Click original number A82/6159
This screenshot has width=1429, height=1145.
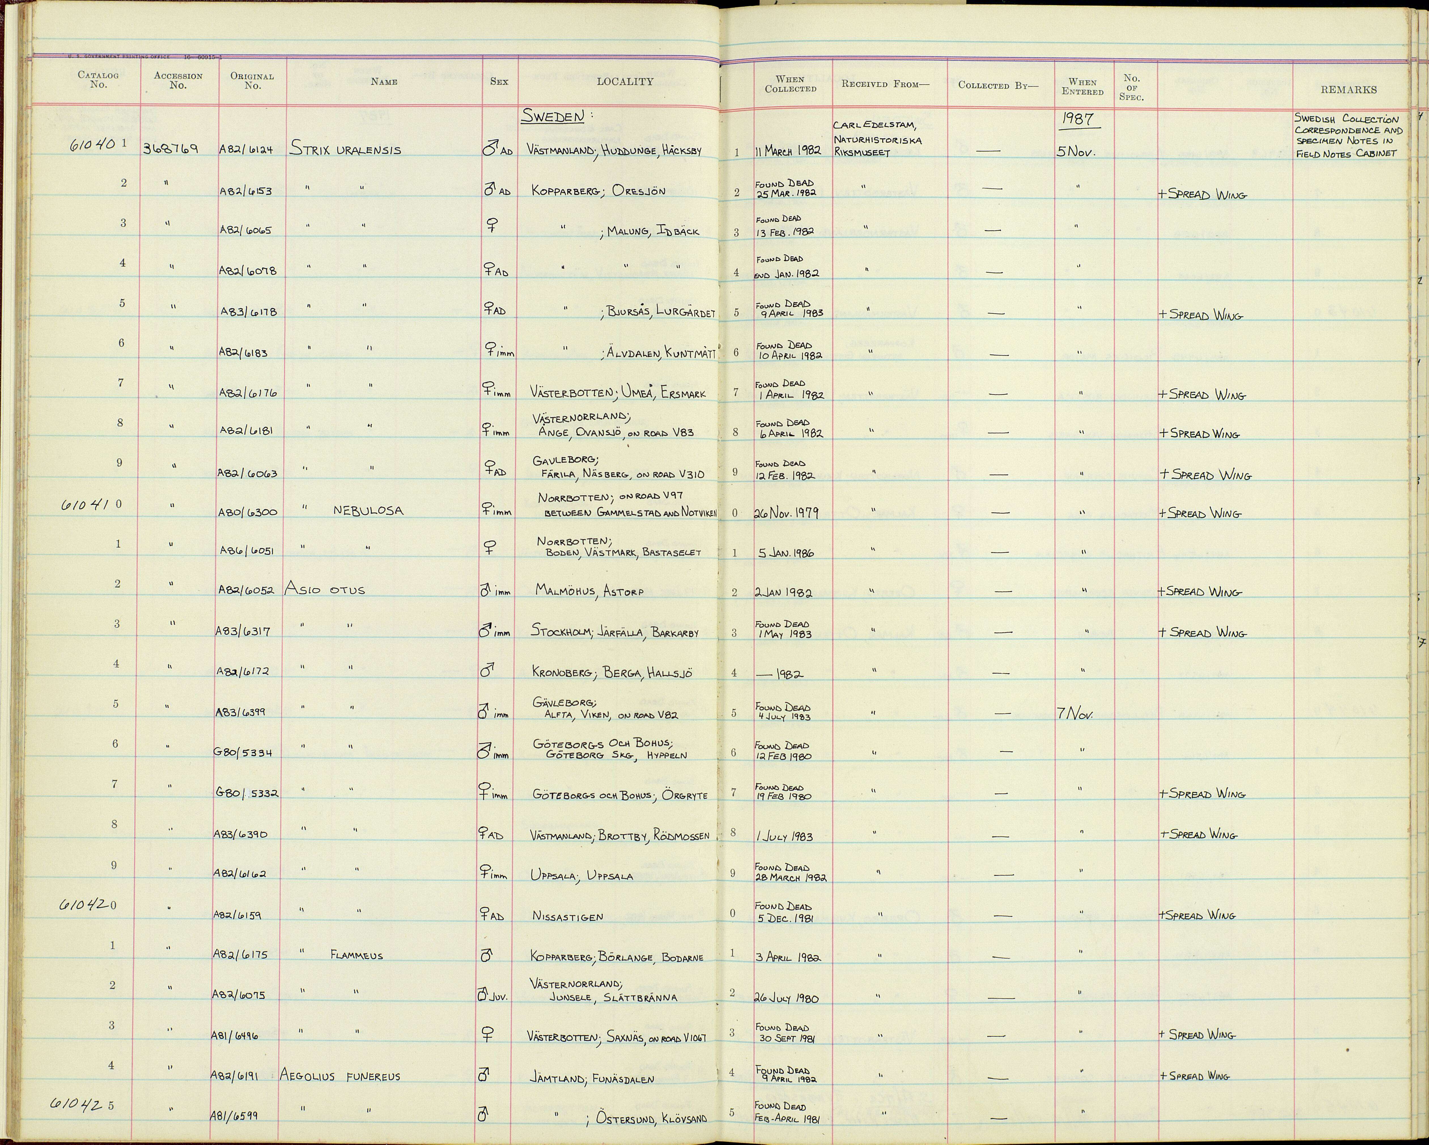237,915
